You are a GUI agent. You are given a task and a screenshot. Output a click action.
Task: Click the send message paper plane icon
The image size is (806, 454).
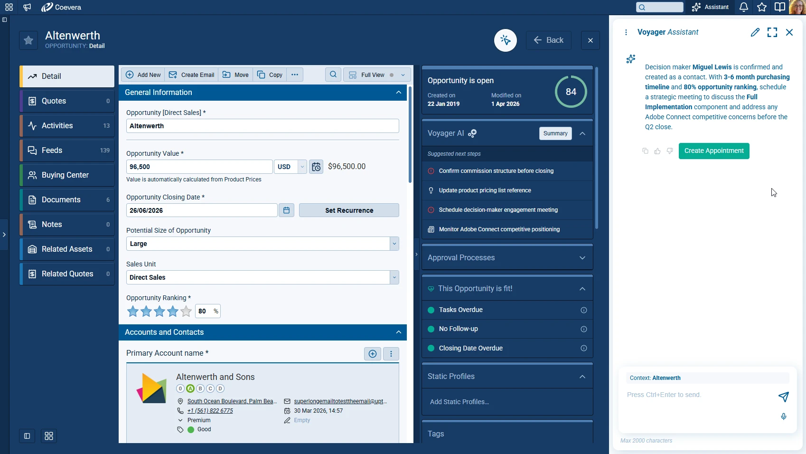(784, 397)
